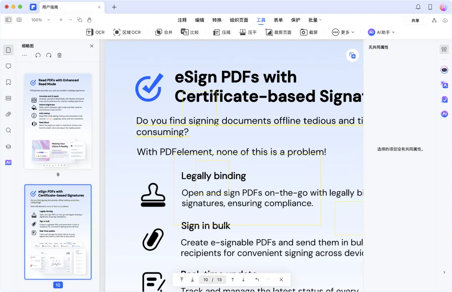Close the page navigation bar
The height and width of the screenshot is (292, 452).
(281, 279)
